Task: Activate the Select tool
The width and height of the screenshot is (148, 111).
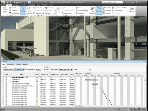Action: coord(23,11)
